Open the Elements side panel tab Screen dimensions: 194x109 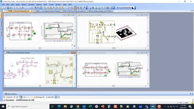(1, 23)
